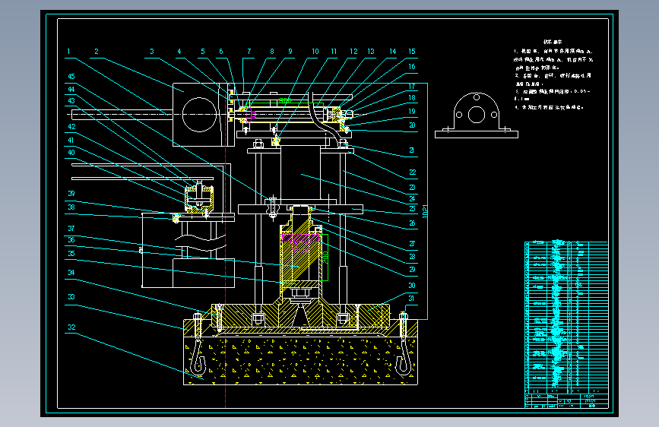Click the vertical 1021 dimension text
Screen dimensions: 659x427
click(425, 211)
